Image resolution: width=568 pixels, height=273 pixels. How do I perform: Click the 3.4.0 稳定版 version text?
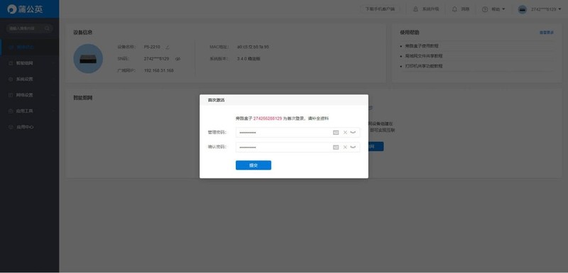click(248, 59)
